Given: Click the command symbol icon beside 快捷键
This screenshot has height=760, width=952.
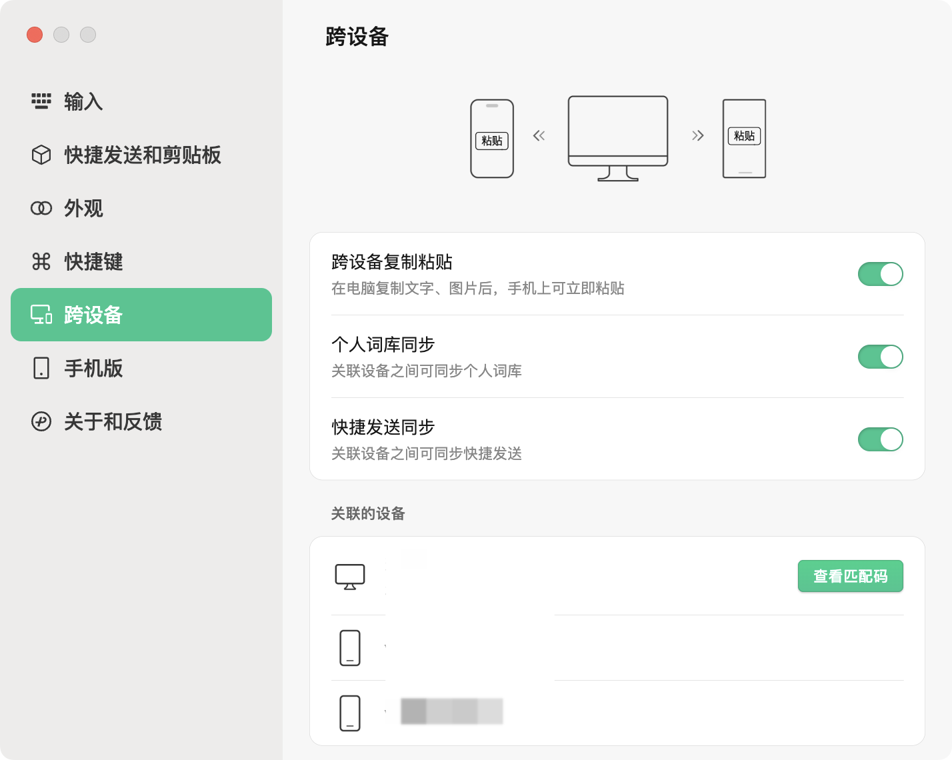Looking at the screenshot, I should (x=41, y=261).
